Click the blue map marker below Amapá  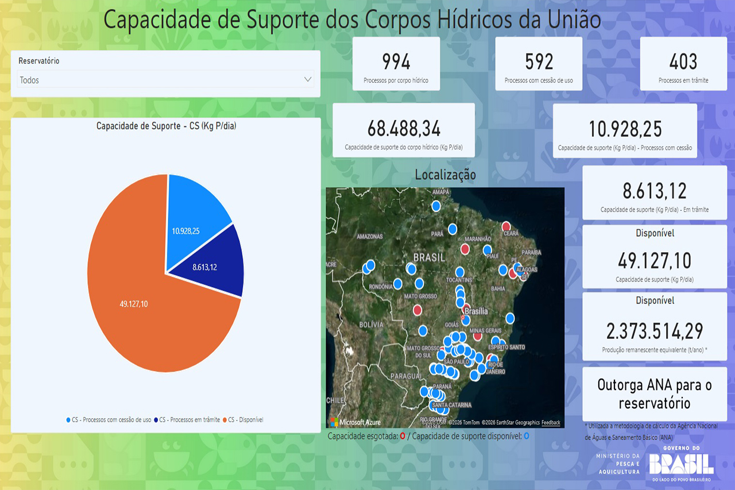tap(436, 206)
